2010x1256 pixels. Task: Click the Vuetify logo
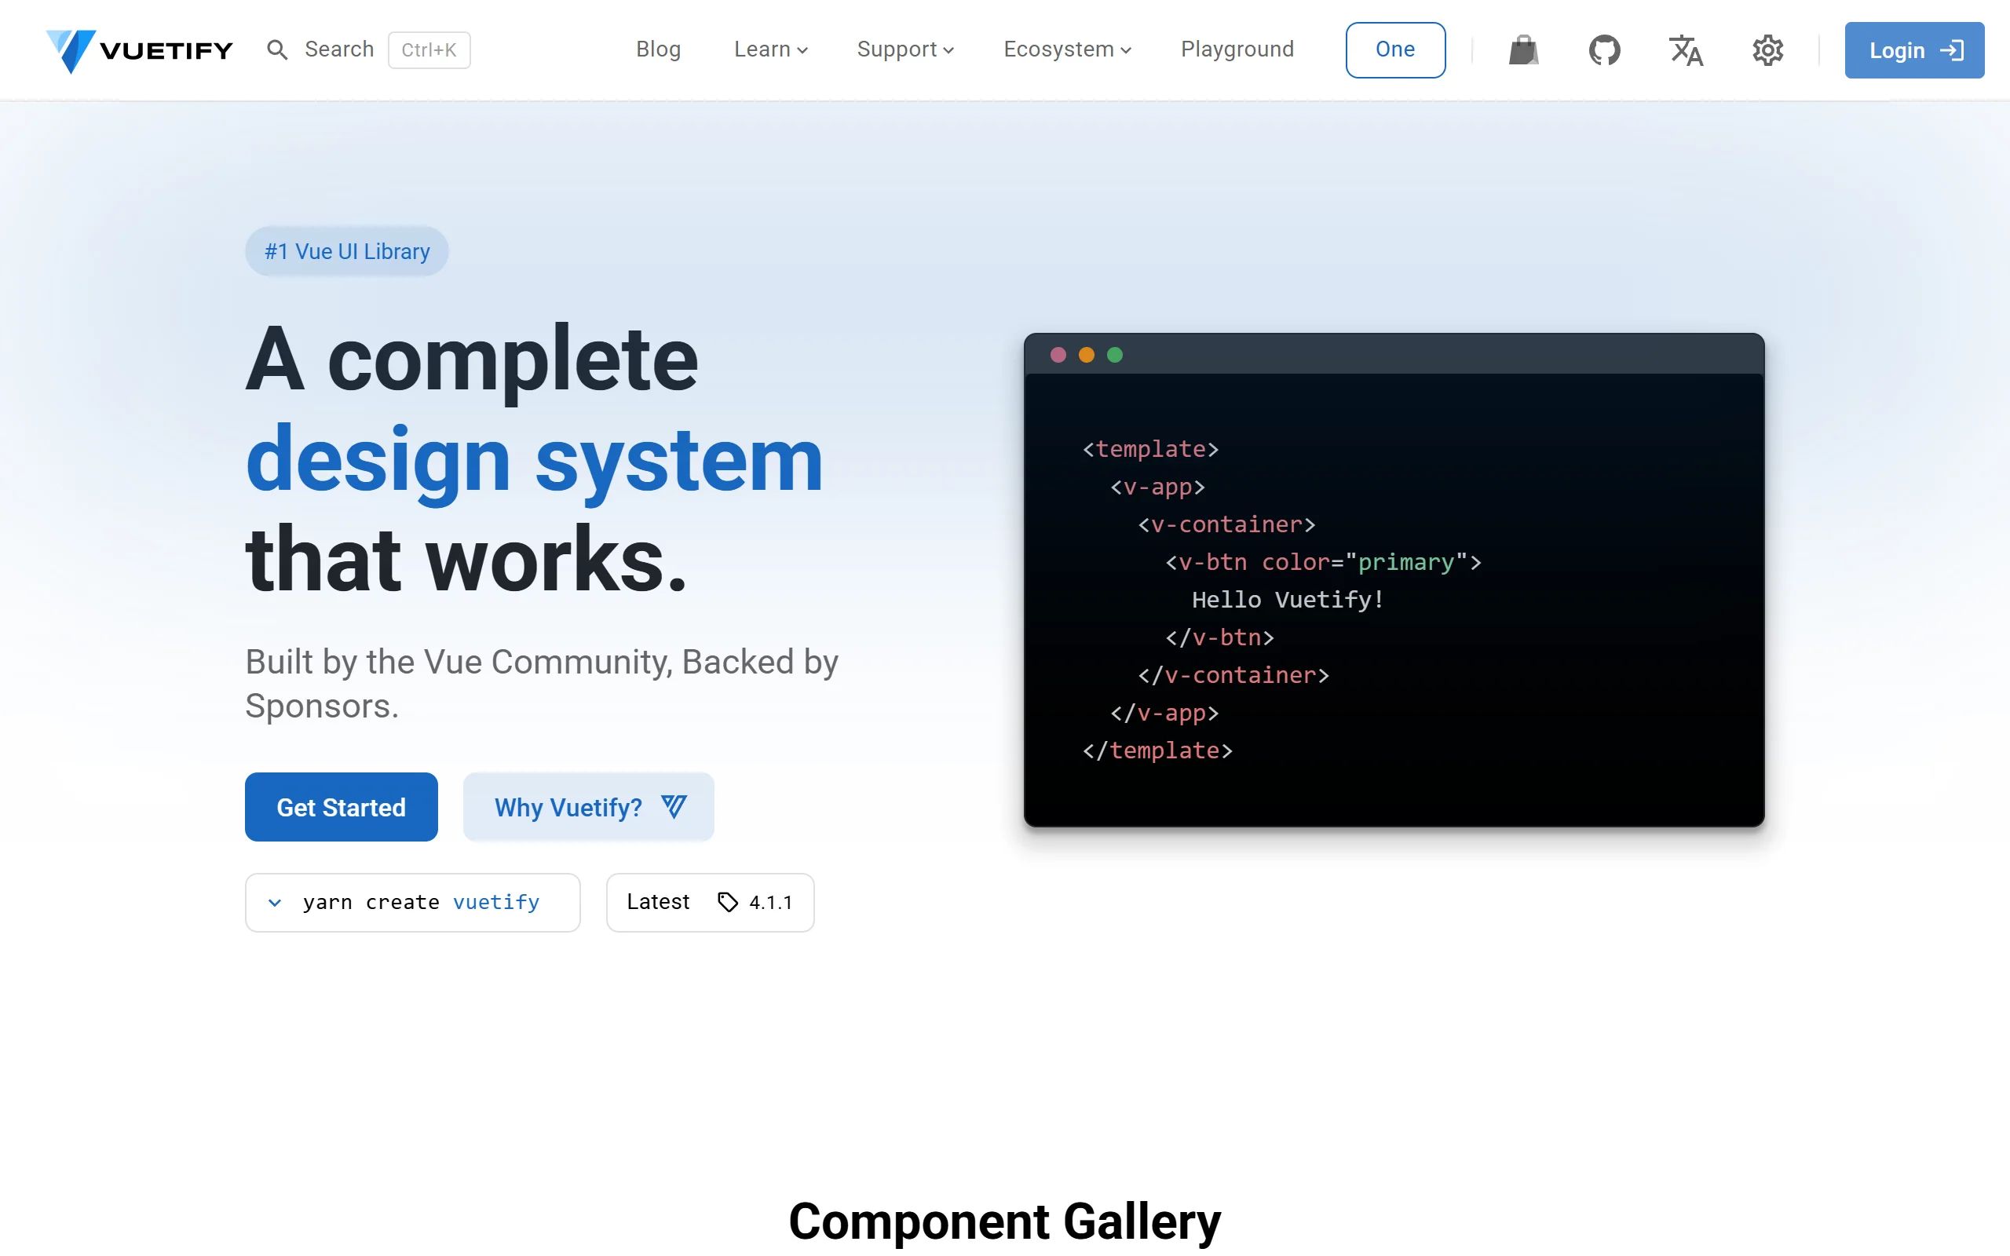click(140, 51)
